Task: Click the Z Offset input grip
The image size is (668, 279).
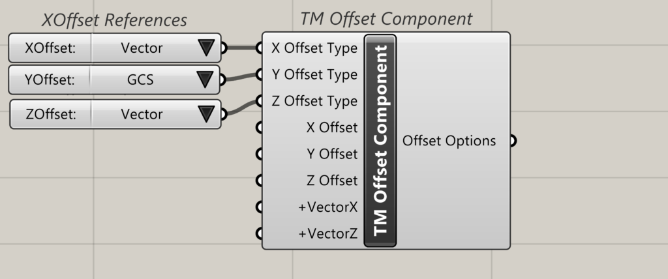Action: point(260,180)
